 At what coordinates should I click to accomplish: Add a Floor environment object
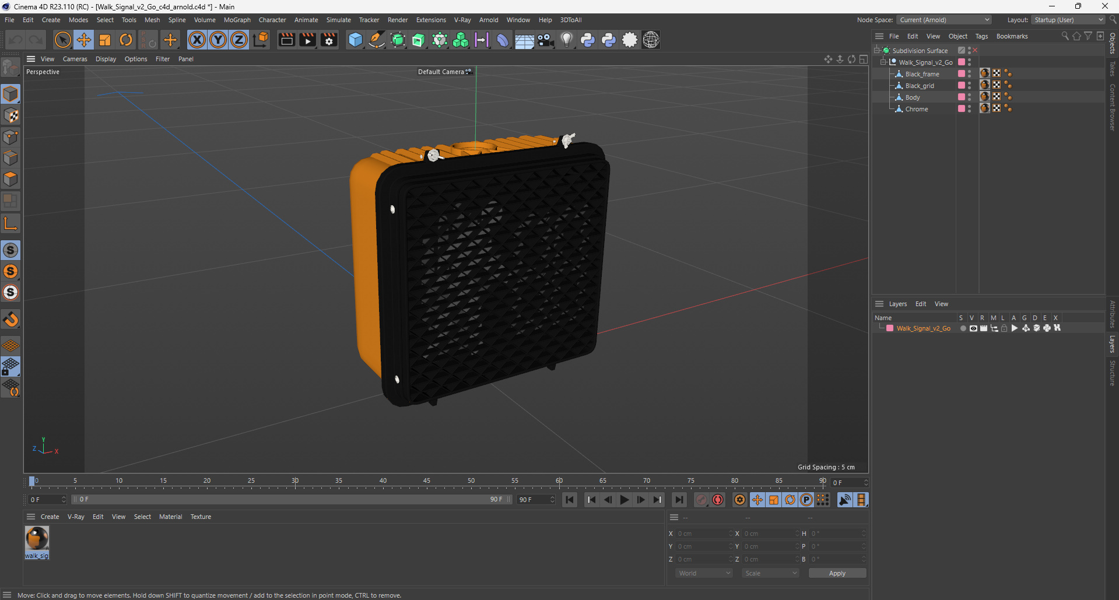click(x=524, y=40)
